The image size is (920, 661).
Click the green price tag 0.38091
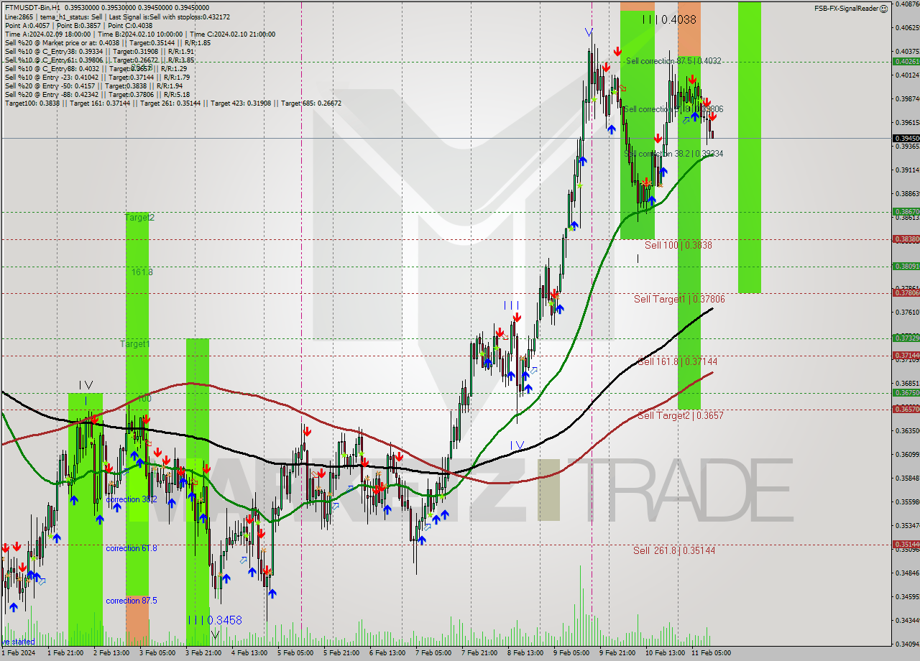(906, 267)
